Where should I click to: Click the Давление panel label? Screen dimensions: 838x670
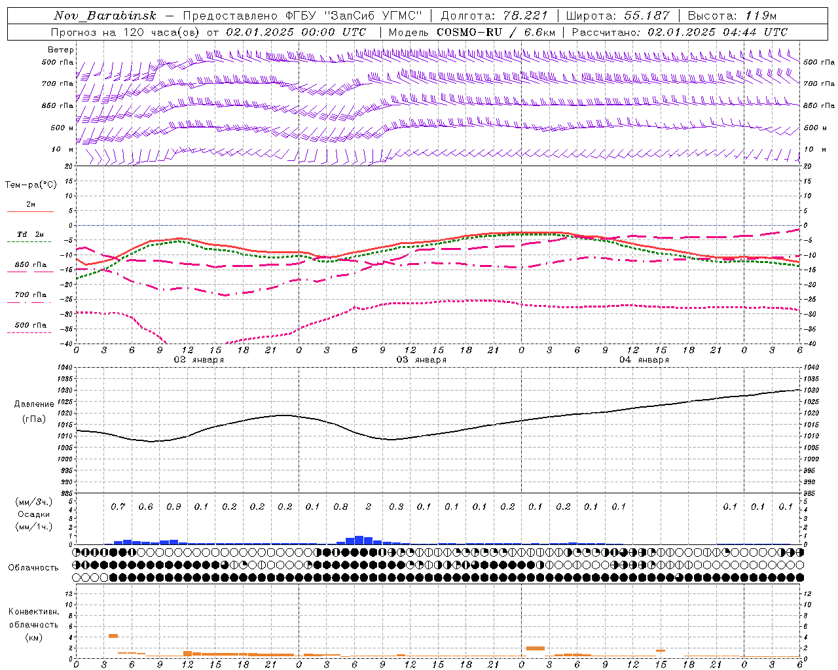click(x=34, y=404)
